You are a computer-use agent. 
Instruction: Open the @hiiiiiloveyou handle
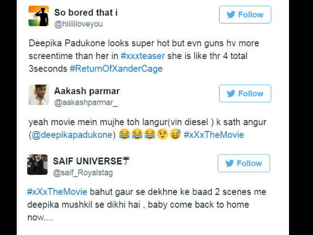point(78,24)
